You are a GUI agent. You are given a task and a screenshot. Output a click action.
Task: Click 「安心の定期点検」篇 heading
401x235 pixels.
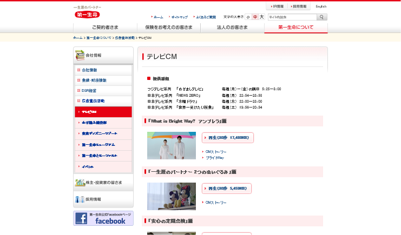point(170,221)
